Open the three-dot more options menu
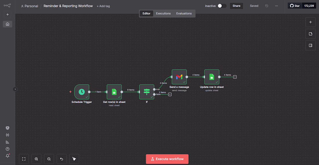 [276, 6]
